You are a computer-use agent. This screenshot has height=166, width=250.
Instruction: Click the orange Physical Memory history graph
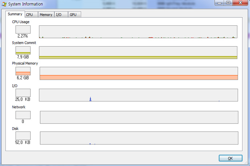[138, 74]
